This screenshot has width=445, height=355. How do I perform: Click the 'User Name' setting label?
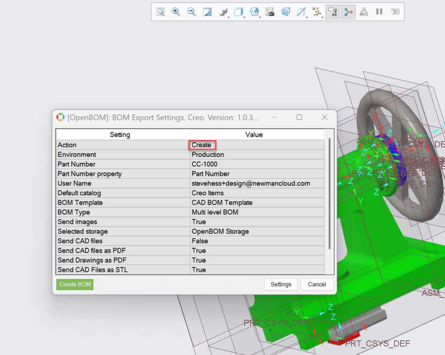(x=74, y=184)
